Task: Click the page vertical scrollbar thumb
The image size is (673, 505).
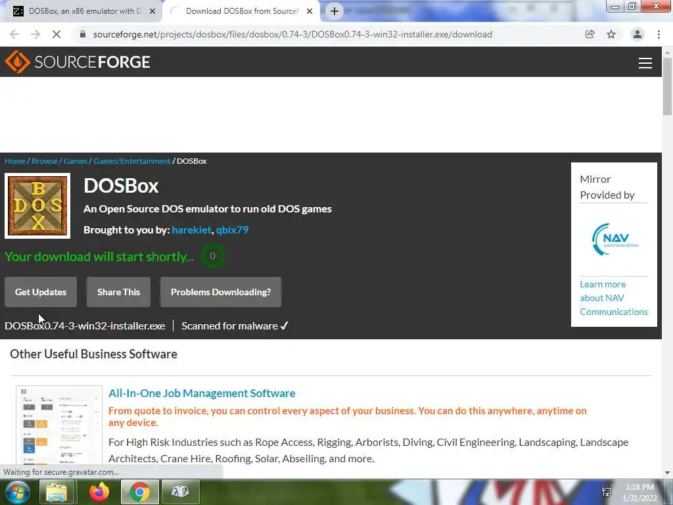Action: point(667,86)
